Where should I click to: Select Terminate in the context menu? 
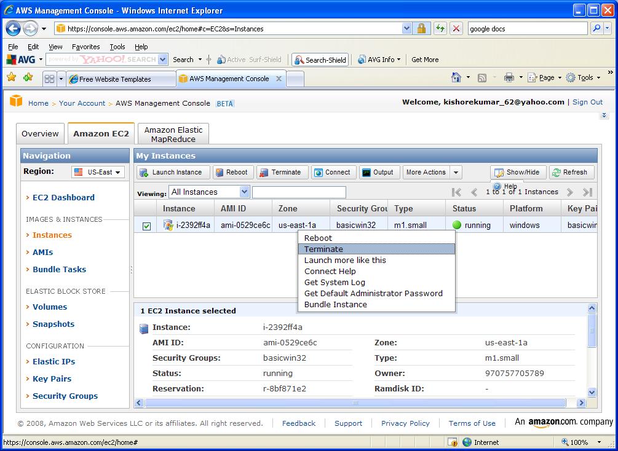(x=376, y=249)
